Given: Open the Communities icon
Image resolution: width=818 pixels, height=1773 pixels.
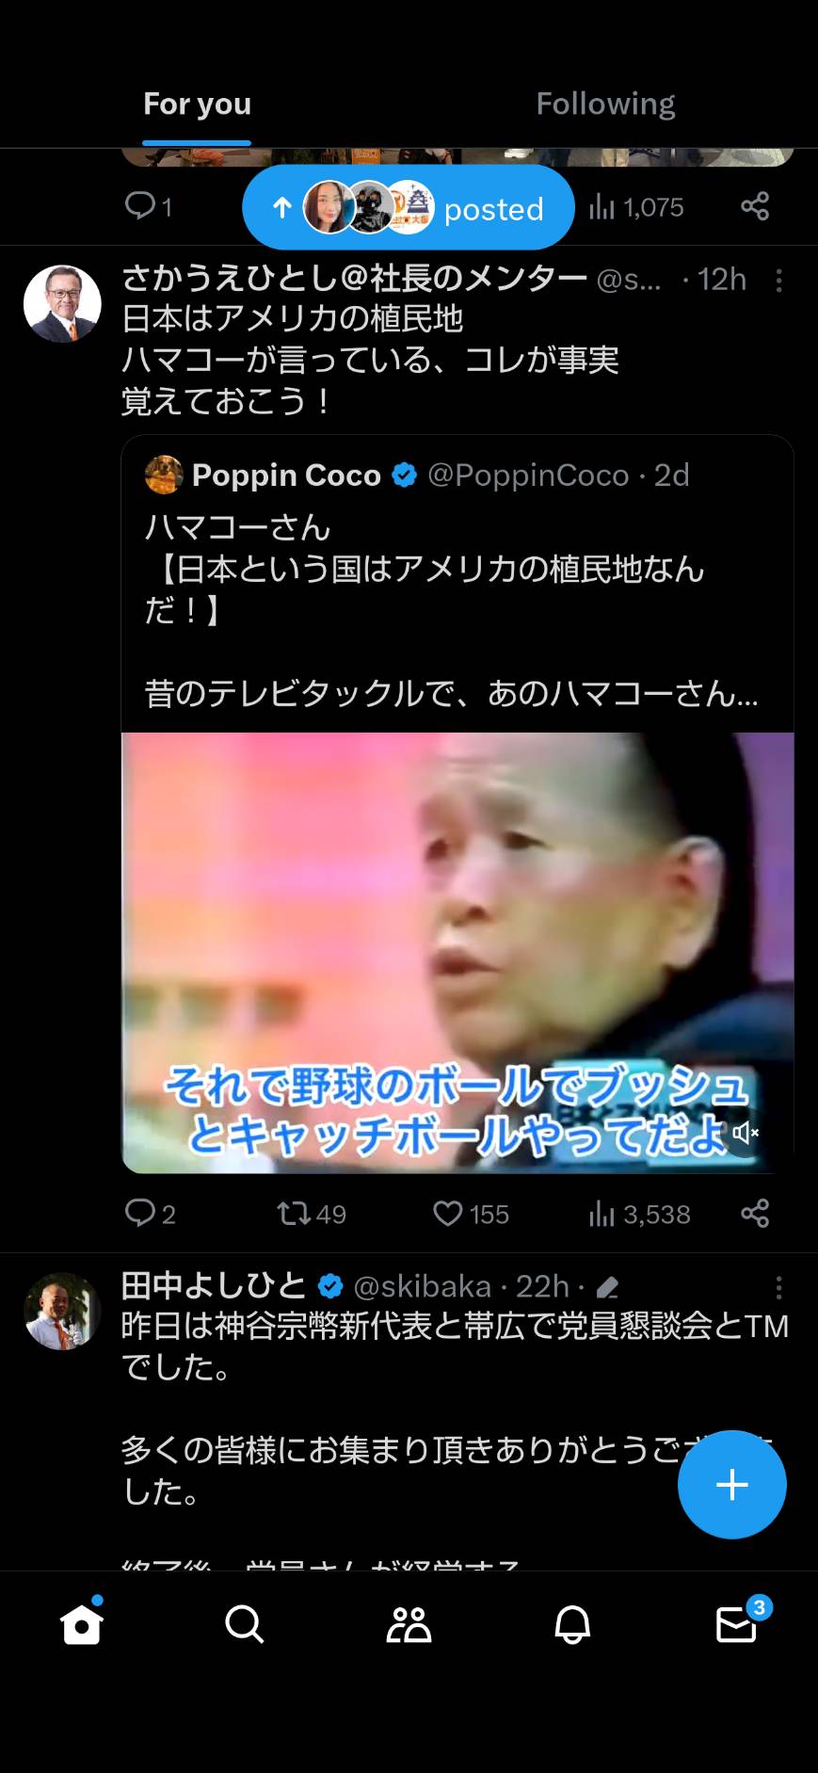Looking at the screenshot, I should click(409, 1624).
